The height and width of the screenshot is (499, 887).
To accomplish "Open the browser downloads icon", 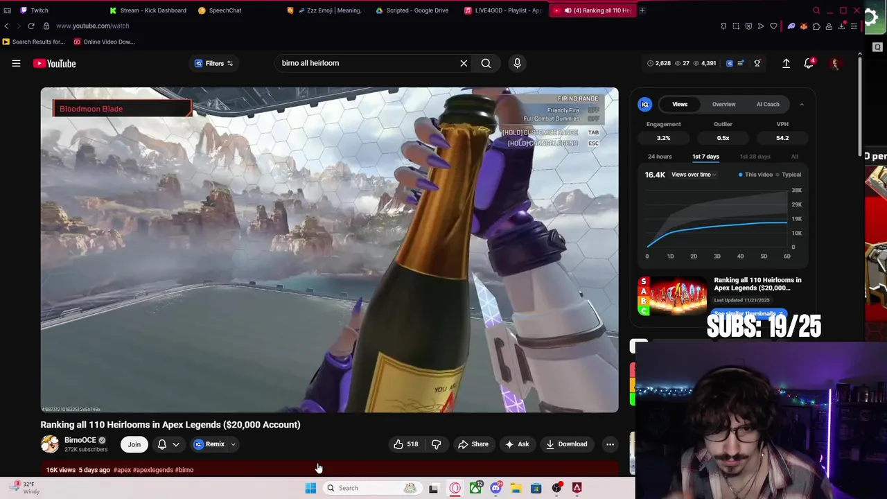I will (x=841, y=26).
